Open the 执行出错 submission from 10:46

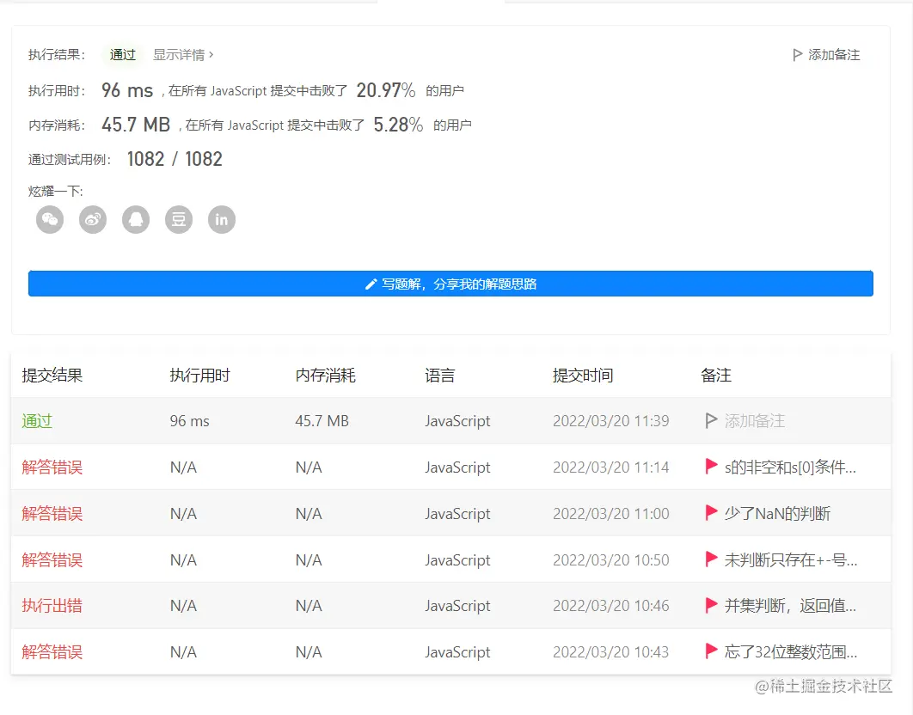(52, 606)
